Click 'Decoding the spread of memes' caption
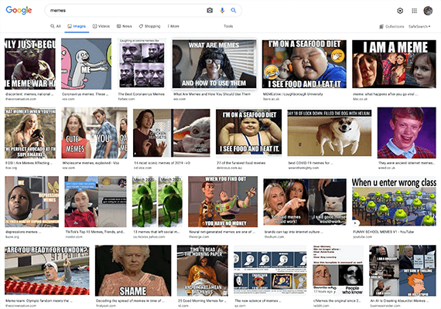Viewport: 441px width, 309px height. 131,301
